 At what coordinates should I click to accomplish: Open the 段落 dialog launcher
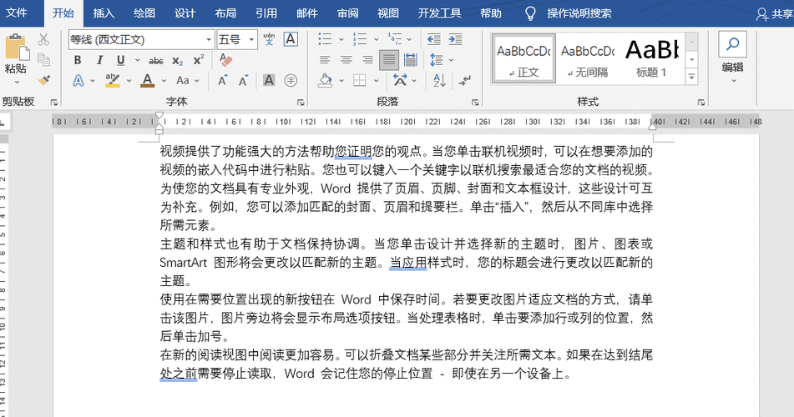(475, 103)
